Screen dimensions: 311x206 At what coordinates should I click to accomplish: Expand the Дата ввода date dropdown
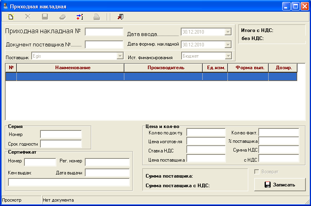(x=228, y=32)
